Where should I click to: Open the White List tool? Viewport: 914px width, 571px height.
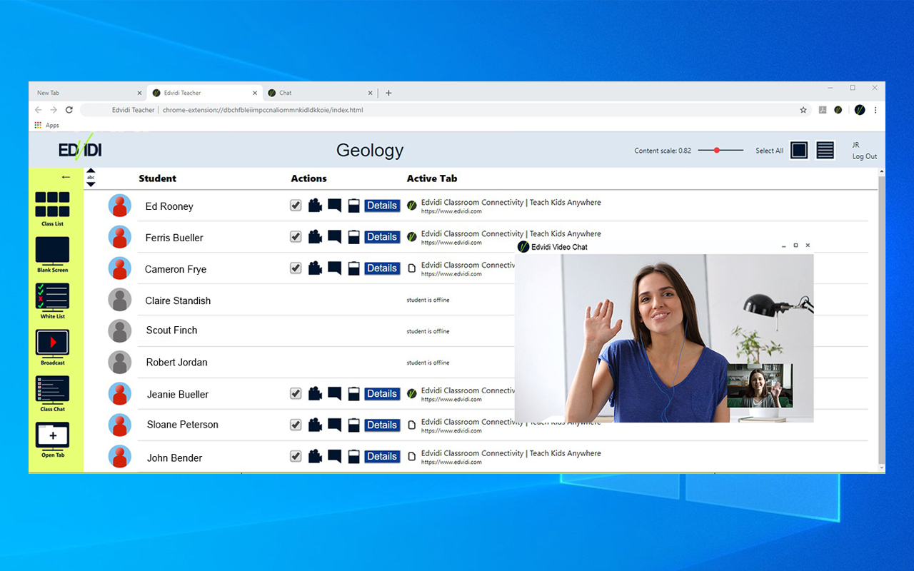[52, 300]
